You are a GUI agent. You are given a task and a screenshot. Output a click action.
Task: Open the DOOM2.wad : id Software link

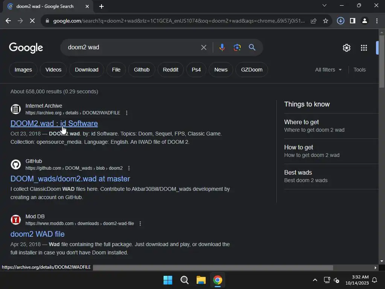(54, 123)
